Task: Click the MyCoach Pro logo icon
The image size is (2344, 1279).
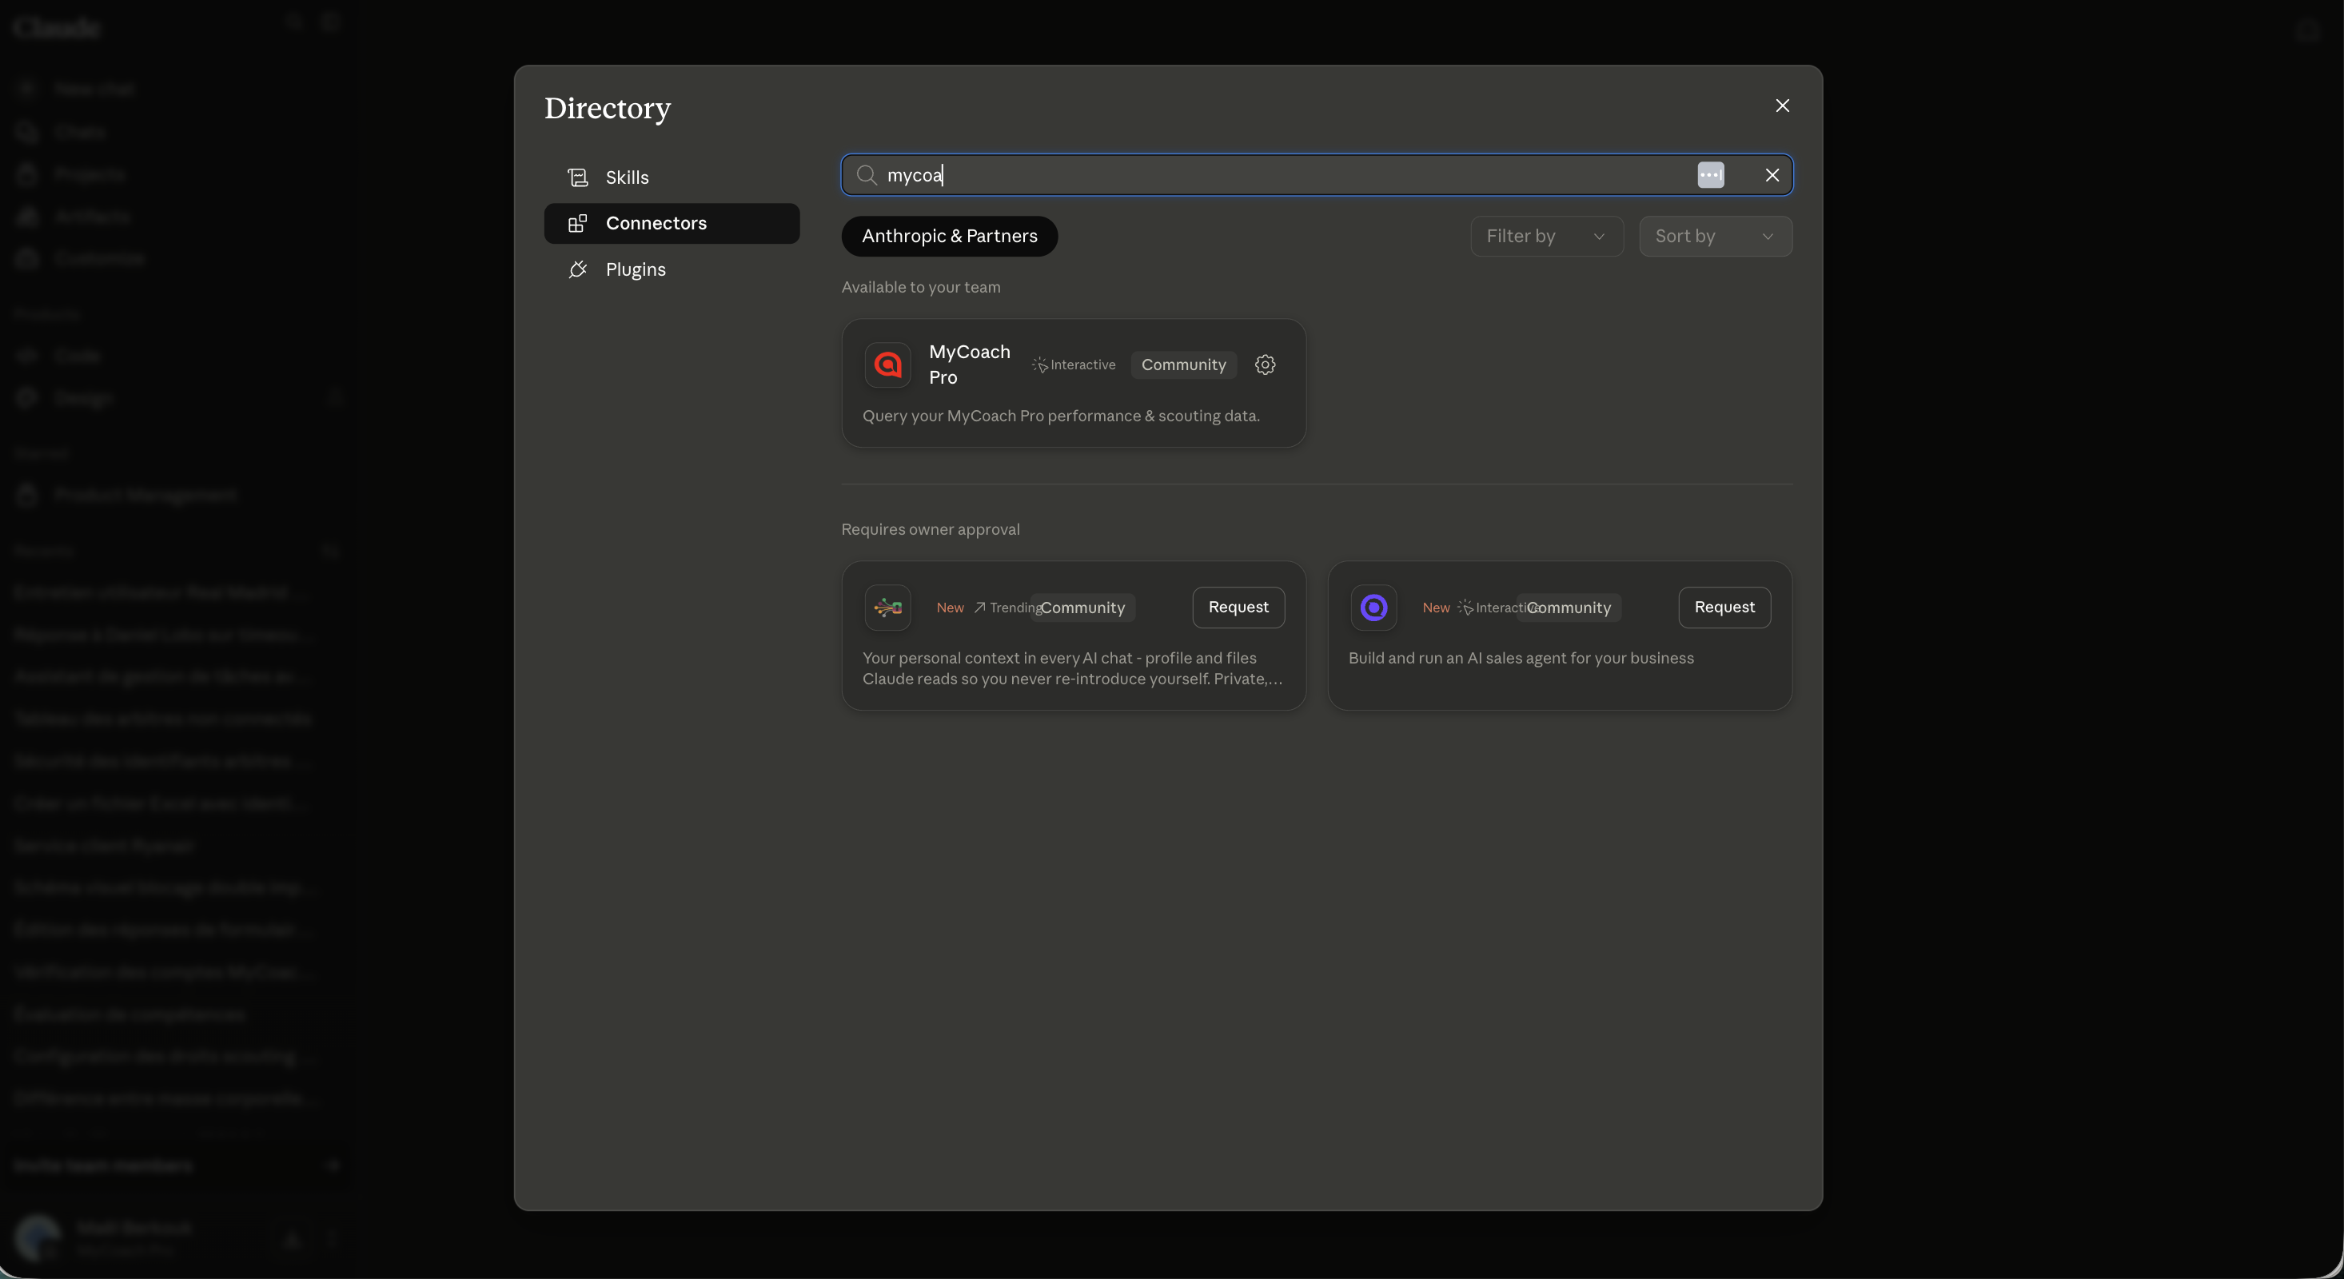Action: coord(887,365)
